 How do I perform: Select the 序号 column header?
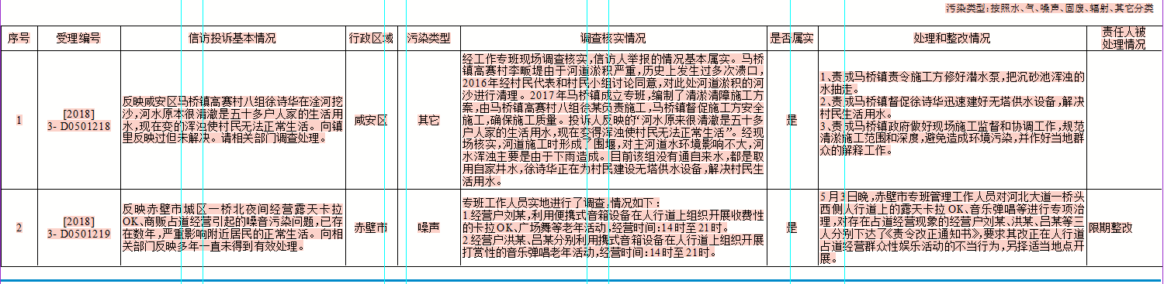tap(19, 38)
